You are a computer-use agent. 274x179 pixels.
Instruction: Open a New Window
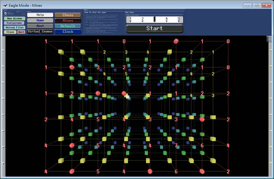click(x=15, y=19)
